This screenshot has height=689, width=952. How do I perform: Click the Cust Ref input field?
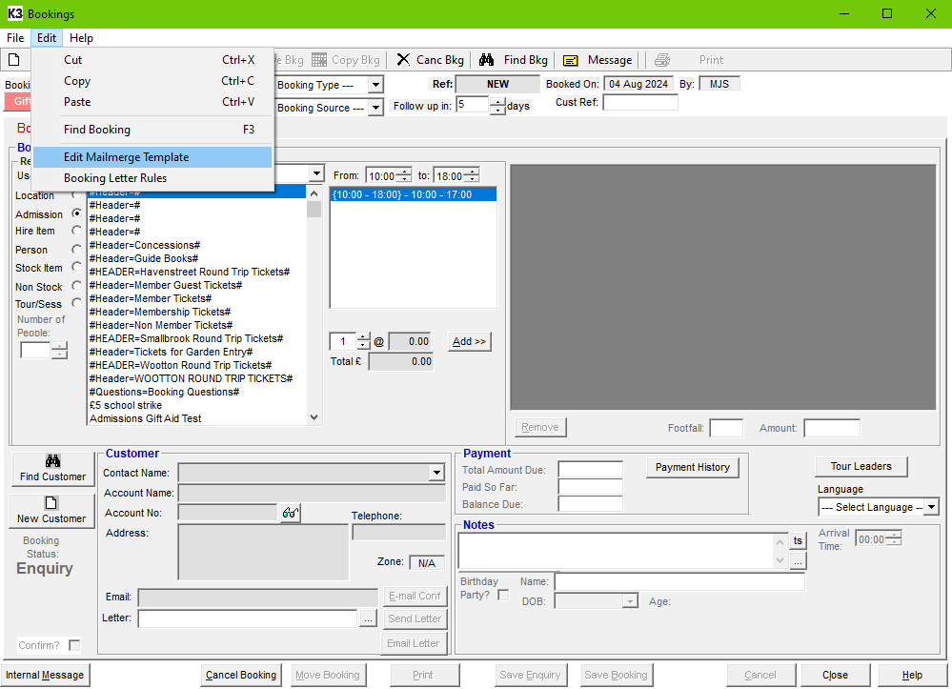(639, 102)
